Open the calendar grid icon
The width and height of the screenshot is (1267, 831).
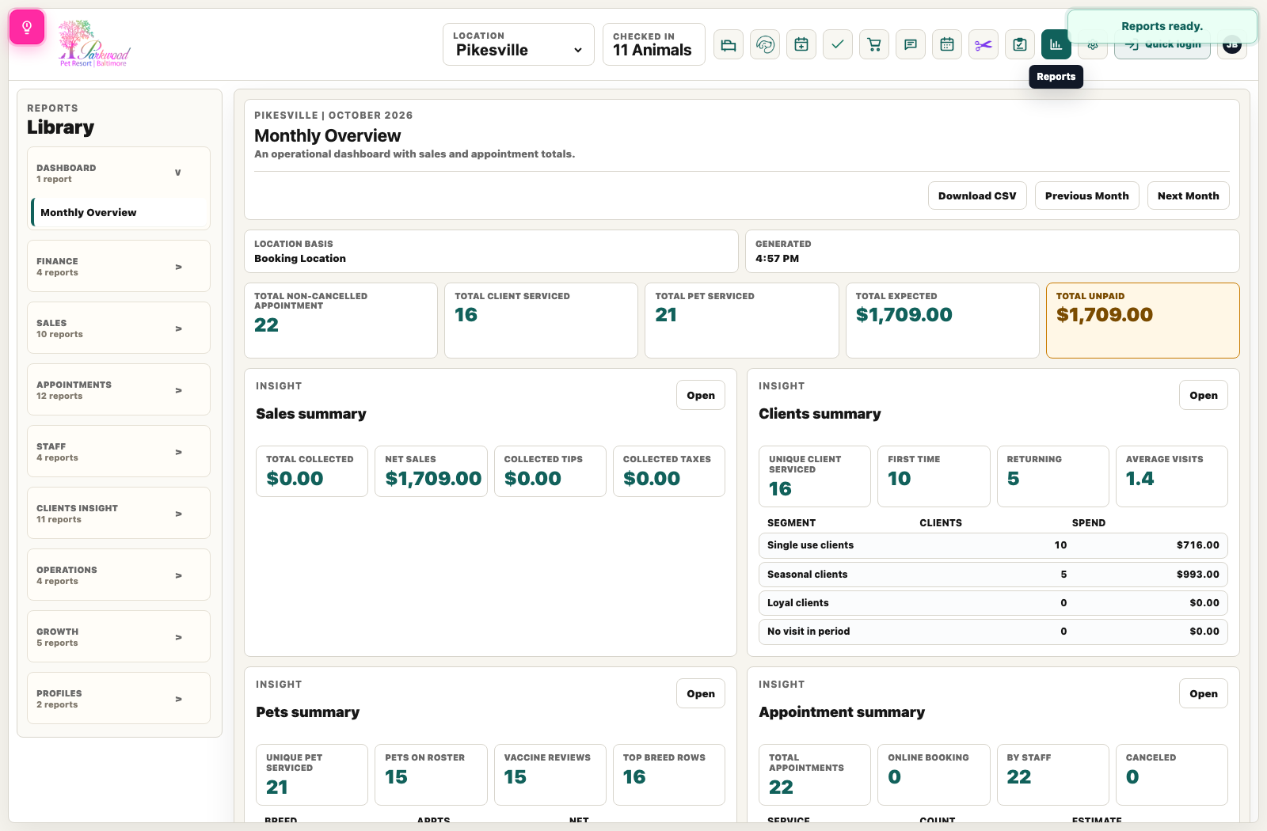click(x=947, y=44)
